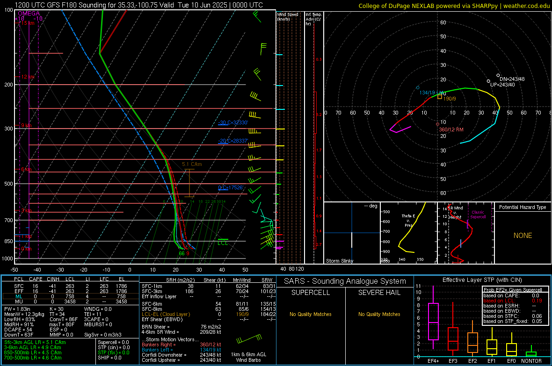
Task: Click the Storm Slinky panel label
Action: 339,261
